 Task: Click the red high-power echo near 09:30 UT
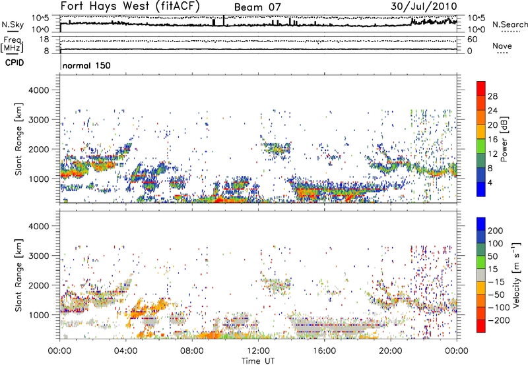coord(220,200)
